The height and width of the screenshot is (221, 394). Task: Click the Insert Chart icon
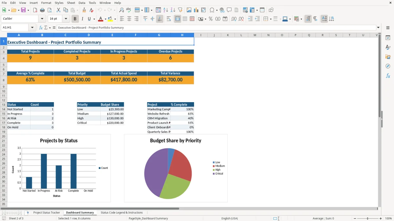[196, 10]
